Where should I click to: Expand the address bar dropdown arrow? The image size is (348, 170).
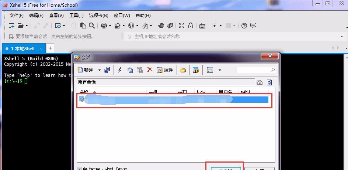click(x=342, y=37)
